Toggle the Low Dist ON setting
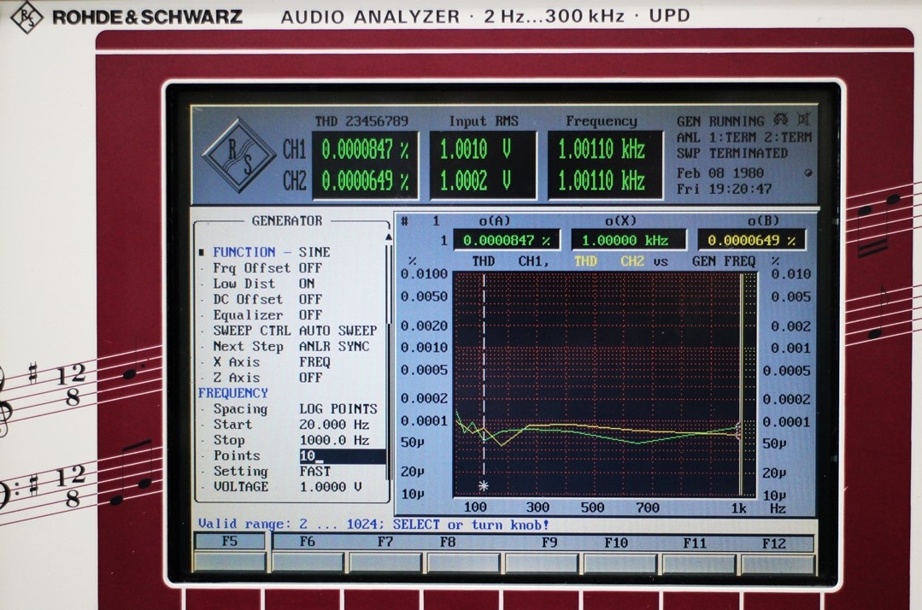Image resolution: width=922 pixels, height=610 pixels. 307,284
